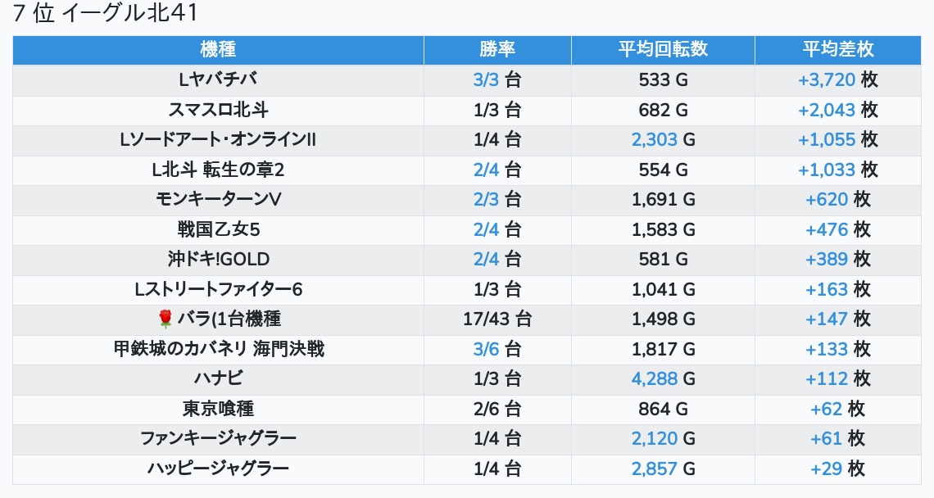The height and width of the screenshot is (498, 934).
Task: Click the heading 7位 イーグル北41
Action: tap(105, 12)
